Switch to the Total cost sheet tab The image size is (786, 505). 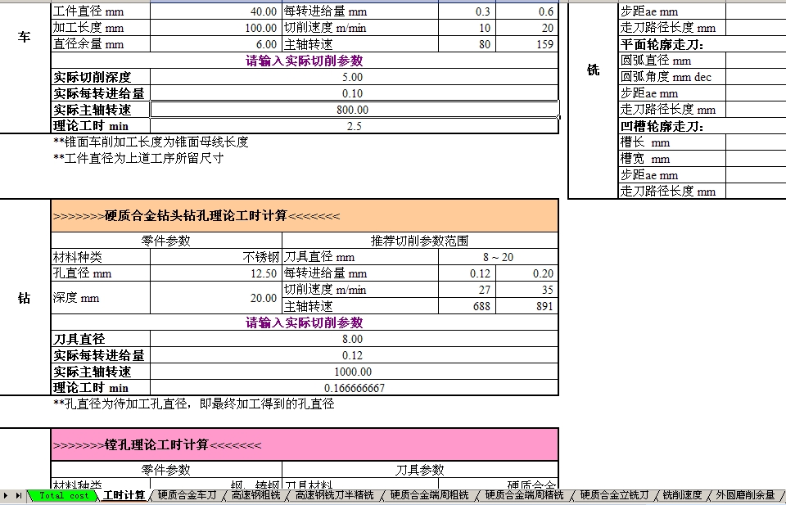tap(63, 495)
